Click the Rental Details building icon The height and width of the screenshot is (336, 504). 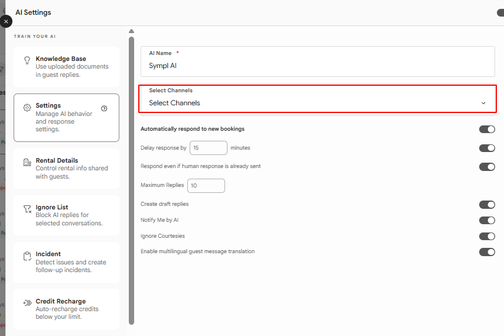coord(27,163)
